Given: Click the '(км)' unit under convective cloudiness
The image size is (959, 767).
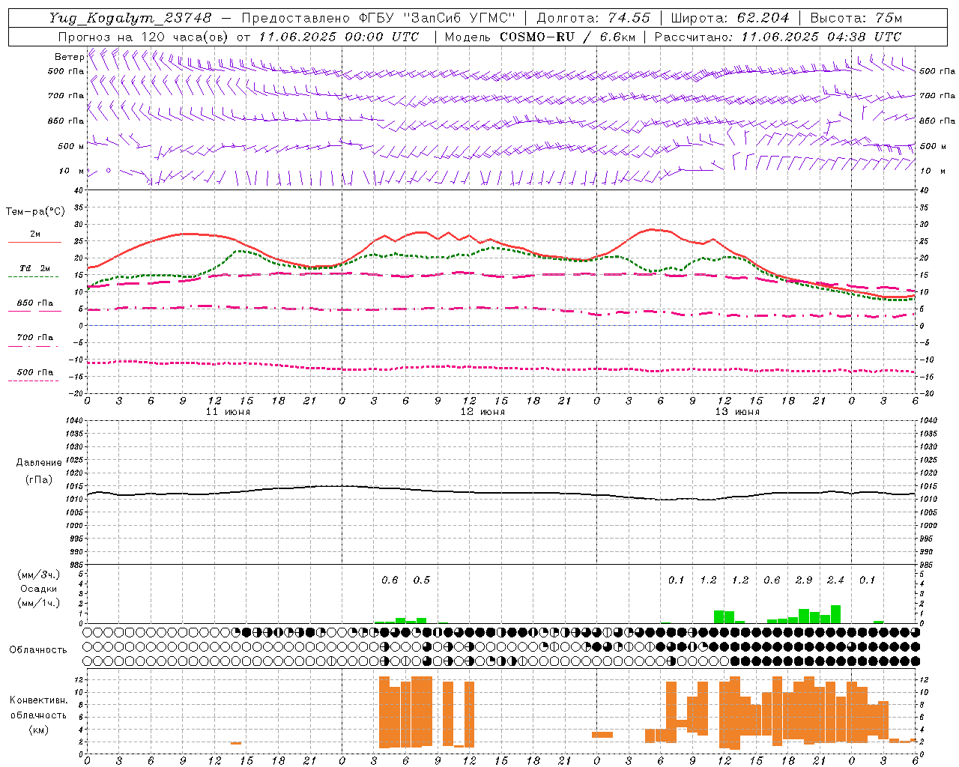Looking at the screenshot, I should (x=39, y=730).
